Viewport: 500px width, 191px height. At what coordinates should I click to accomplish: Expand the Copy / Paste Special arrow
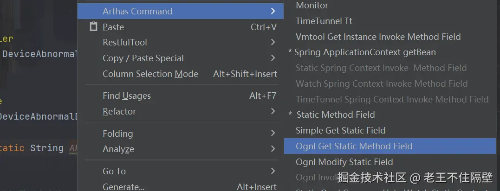click(273, 58)
